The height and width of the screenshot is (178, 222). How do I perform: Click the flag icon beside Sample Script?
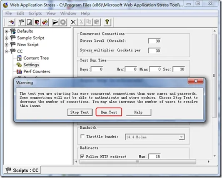[12, 38]
